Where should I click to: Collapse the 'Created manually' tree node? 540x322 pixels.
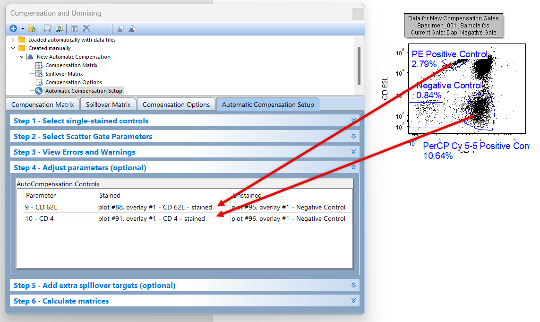[x=13, y=48]
